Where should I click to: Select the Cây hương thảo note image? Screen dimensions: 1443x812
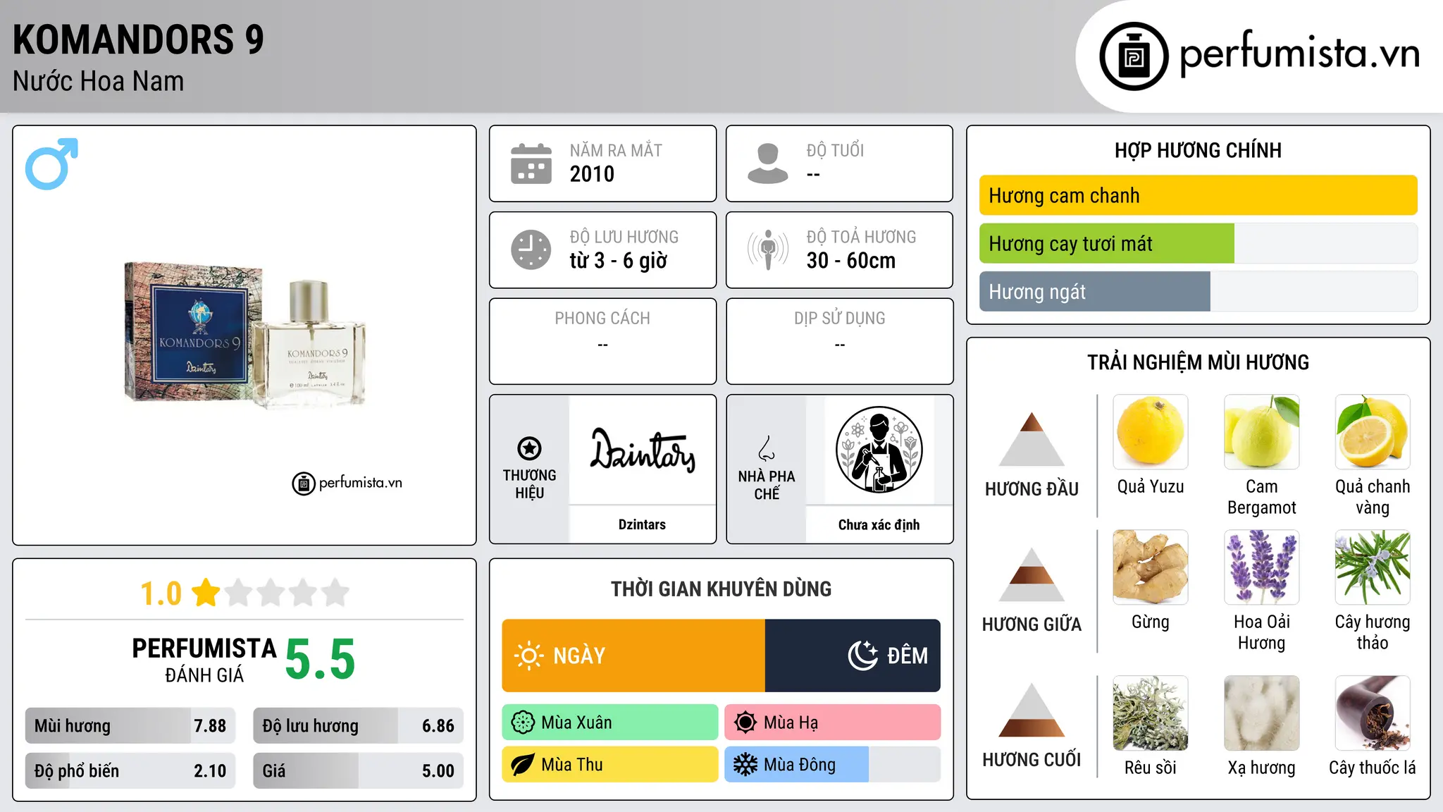click(x=1373, y=567)
